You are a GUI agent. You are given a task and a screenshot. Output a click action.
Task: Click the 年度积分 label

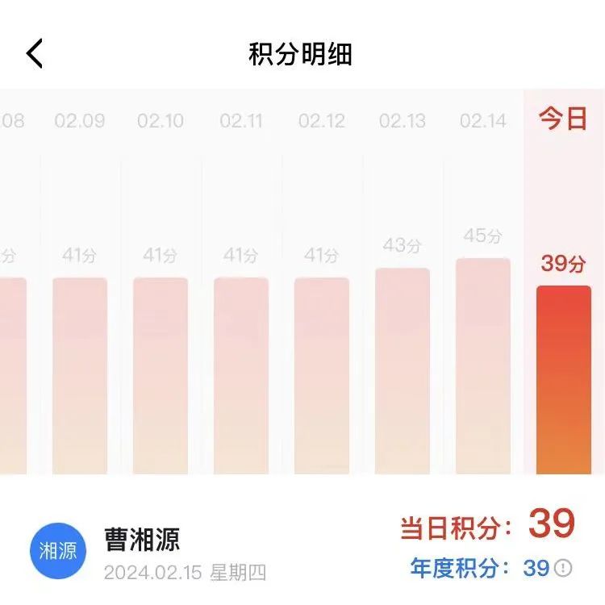pos(460,568)
